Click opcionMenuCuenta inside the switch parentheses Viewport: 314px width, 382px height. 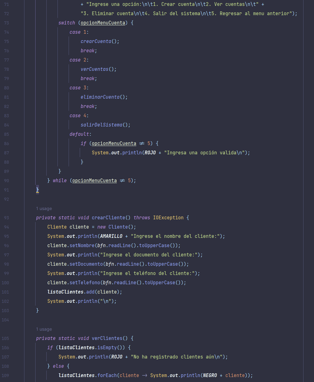pos(103,23)
